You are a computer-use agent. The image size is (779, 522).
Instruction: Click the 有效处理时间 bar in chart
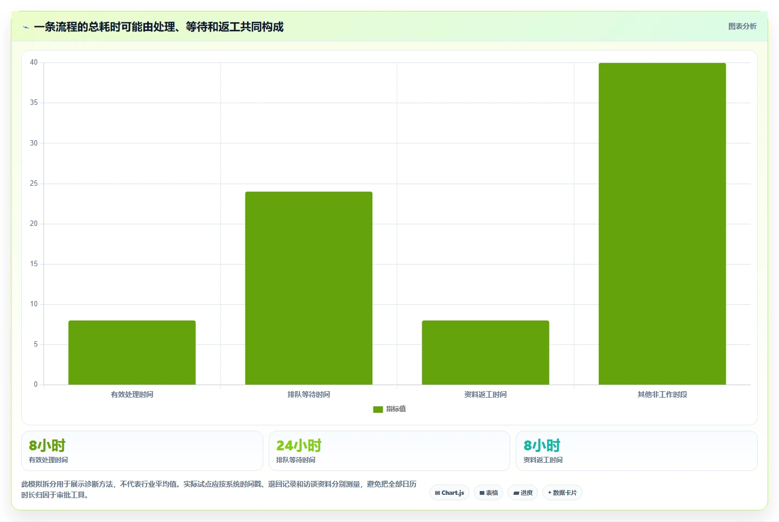point(132,353)
